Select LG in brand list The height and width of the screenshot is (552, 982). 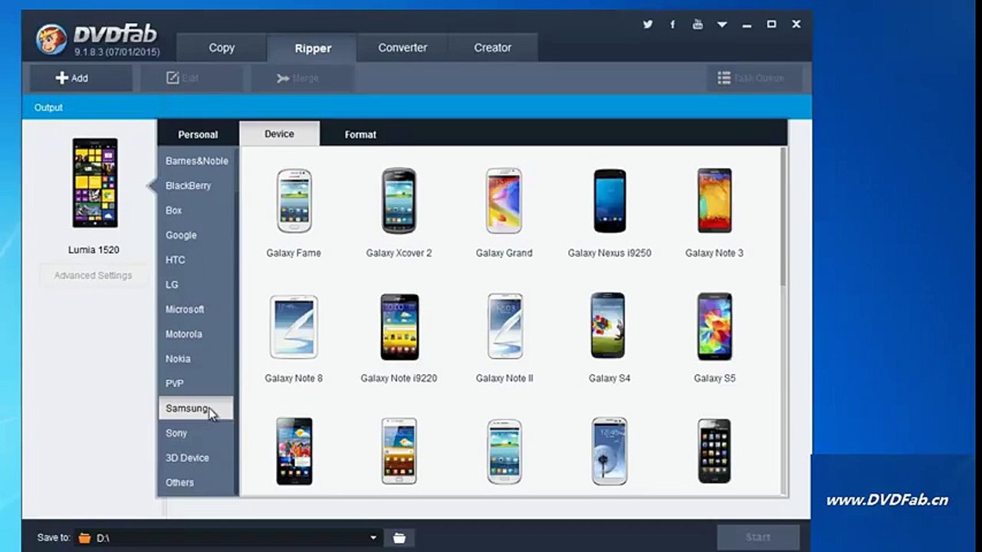coord(197,284)
